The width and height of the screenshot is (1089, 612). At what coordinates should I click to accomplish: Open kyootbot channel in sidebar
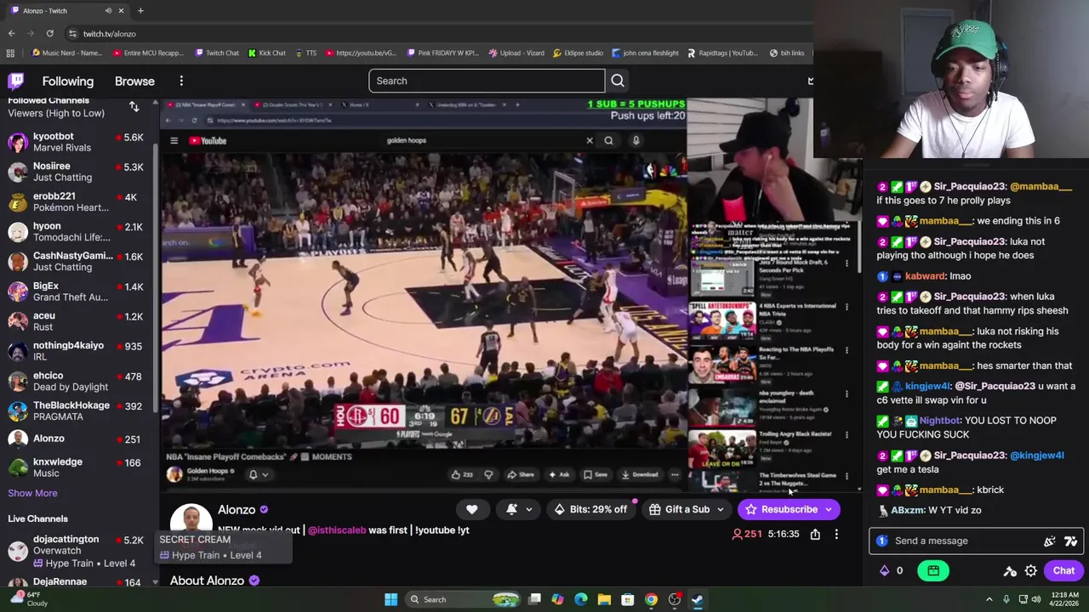[77, 142]
